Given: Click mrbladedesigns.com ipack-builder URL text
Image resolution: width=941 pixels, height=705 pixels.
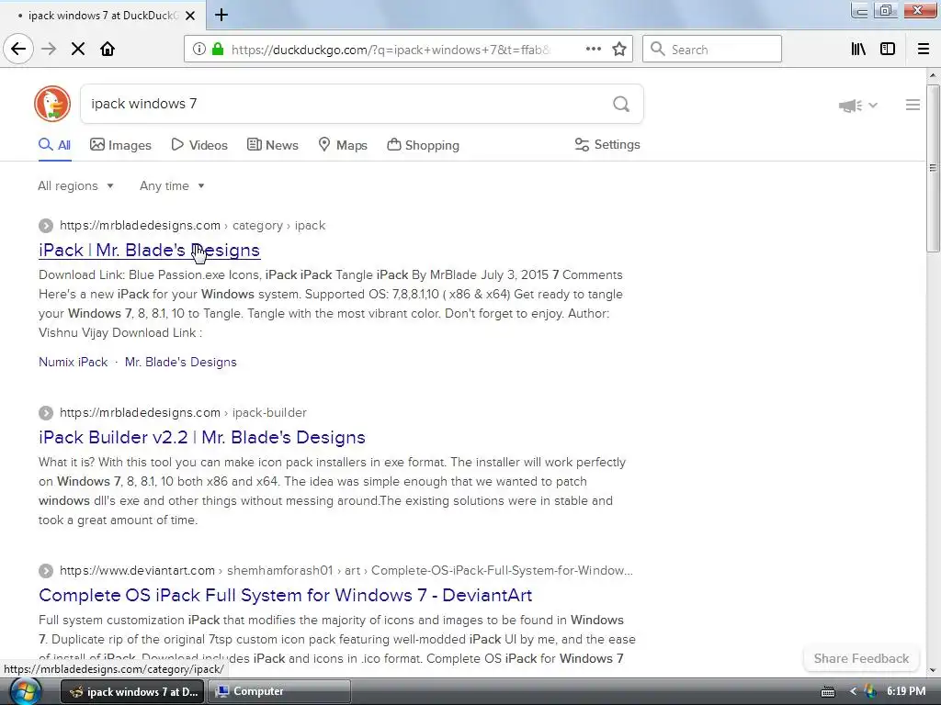Looking at the screenshot, I should pos(183,413).
